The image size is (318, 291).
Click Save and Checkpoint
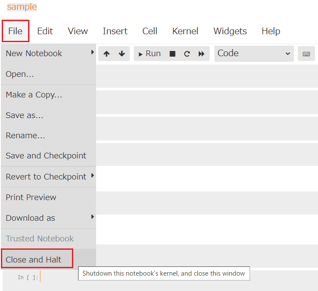(49, 156)
